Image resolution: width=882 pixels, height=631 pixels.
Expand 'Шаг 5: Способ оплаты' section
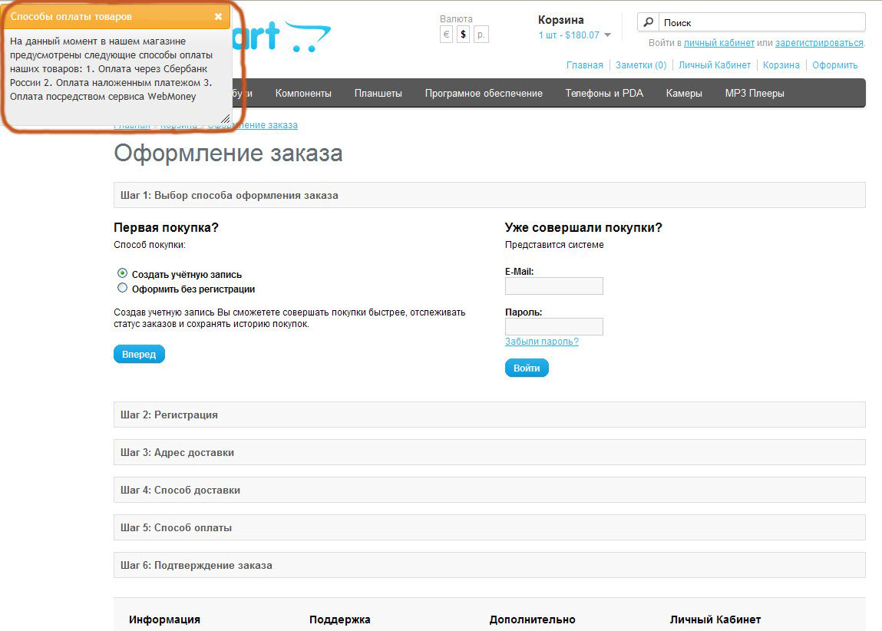pos(489,527)
